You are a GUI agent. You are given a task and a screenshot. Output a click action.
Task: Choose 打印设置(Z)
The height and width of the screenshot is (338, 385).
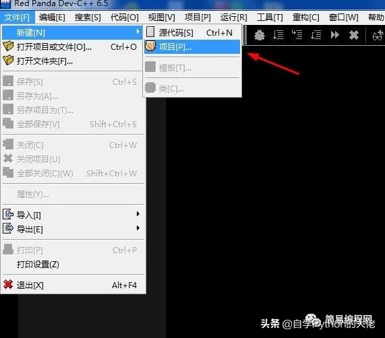(x=72, y=265)
